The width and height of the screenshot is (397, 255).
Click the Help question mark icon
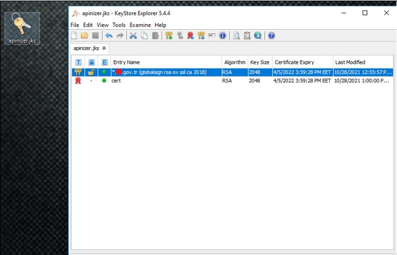click(x=271, y=36)
